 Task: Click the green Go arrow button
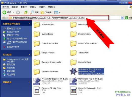point(126,18)
